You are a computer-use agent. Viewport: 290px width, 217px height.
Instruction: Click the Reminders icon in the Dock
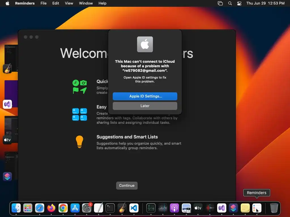257,208
